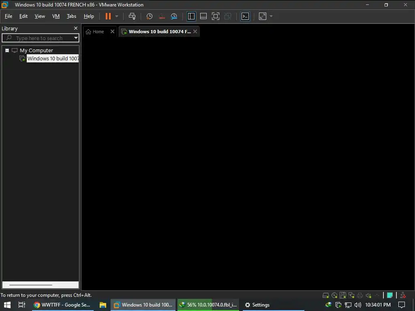
Task: Open the View menu
Action: (x=40, y=16)
